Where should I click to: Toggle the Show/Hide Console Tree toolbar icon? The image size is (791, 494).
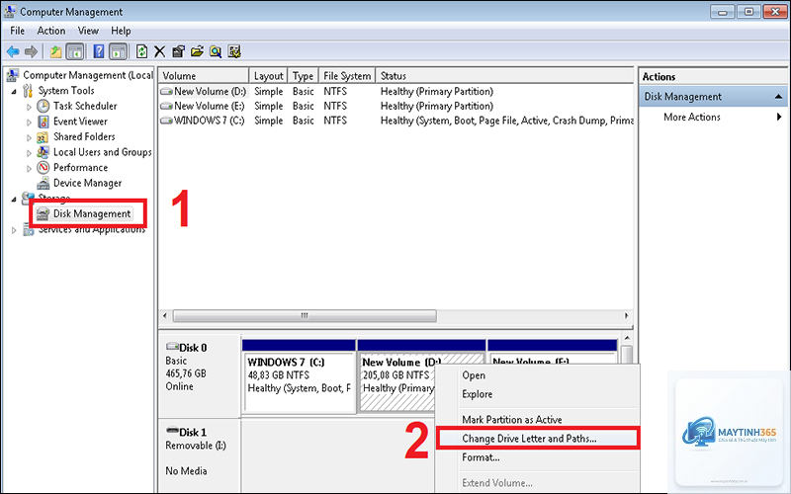[75, 51]
